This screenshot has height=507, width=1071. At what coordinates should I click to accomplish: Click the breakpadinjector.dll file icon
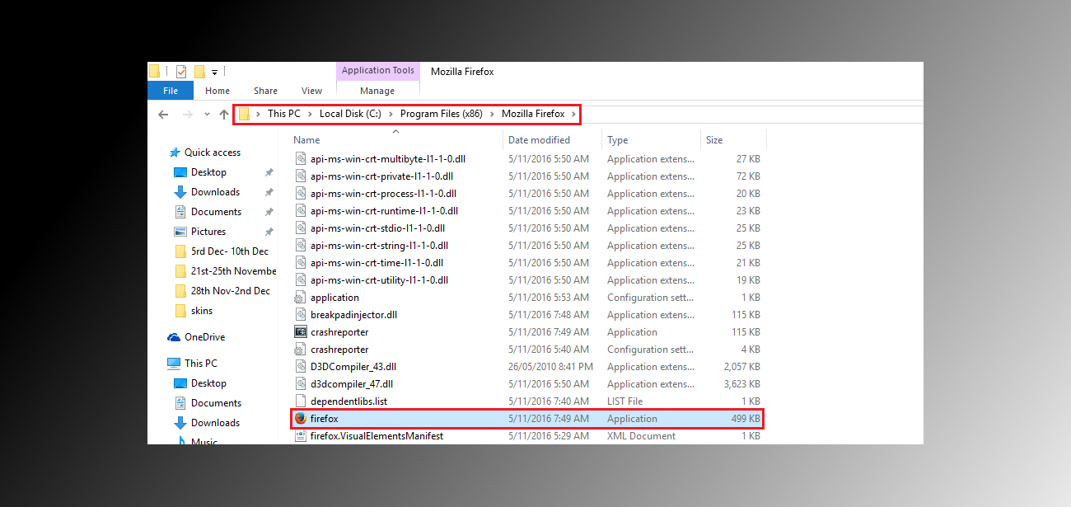coord(301,315)
